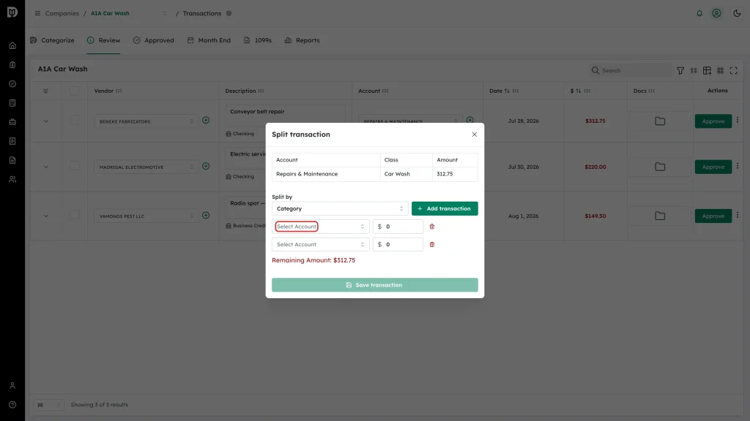Add vendor plus icon beside Beneke Fabricators
Image resolution: width=750 pixels, height=421 pixels.
pos(206,121)
